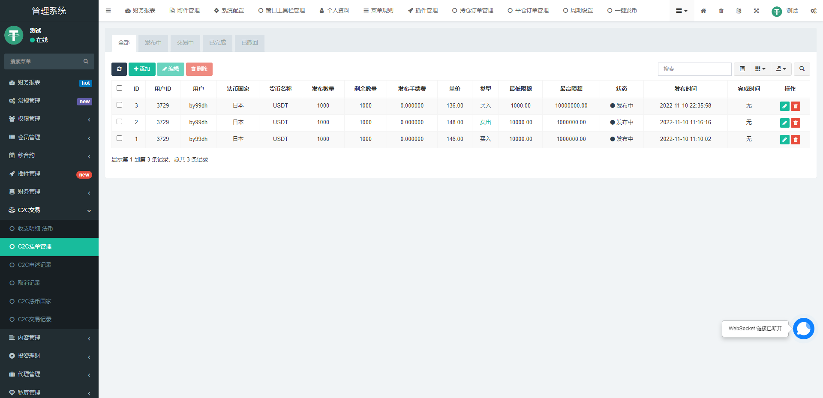This screenshot has height=398, width=823.
Task: Open 取消记录 submenu item
Action: pos(49,283)
